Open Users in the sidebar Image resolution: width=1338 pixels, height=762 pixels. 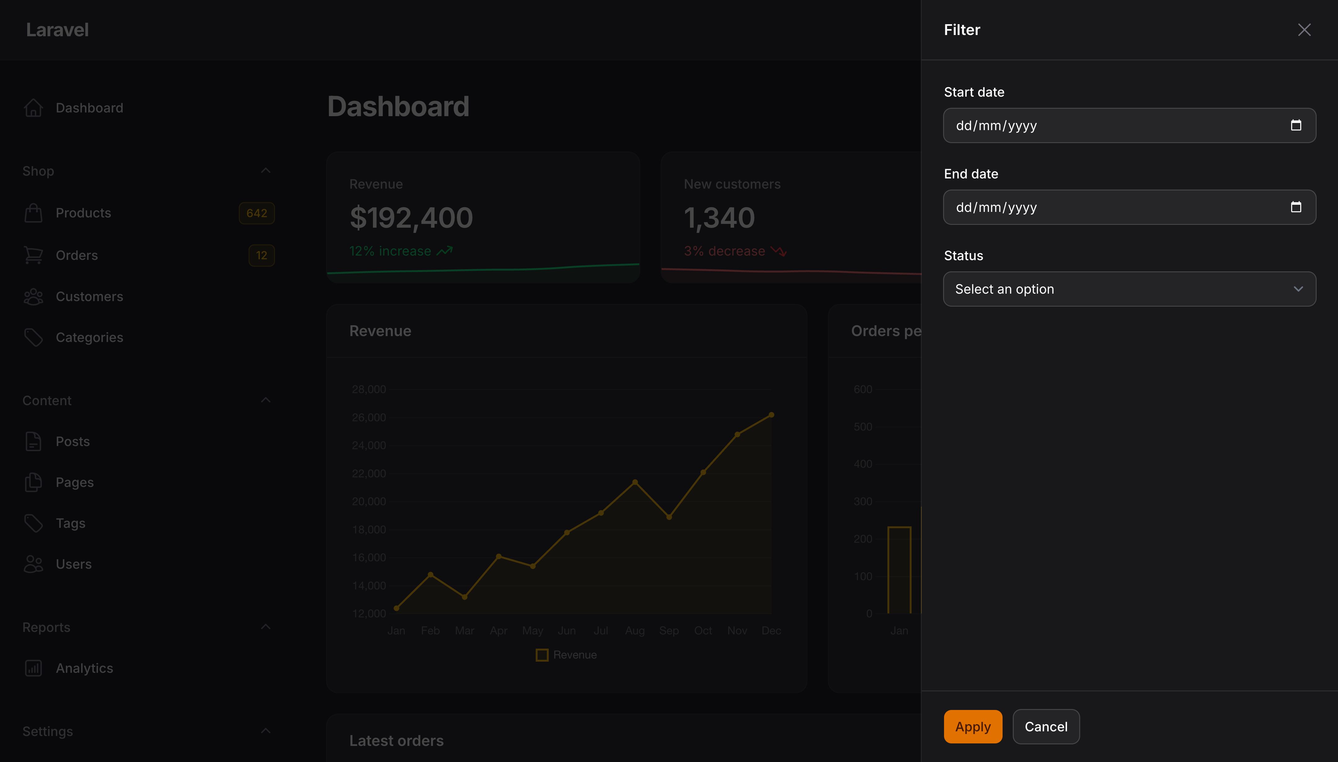[149, 564]
